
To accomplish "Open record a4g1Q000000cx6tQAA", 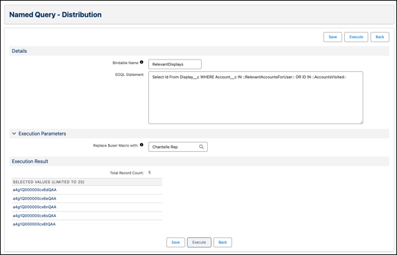I will coord(34,225).
